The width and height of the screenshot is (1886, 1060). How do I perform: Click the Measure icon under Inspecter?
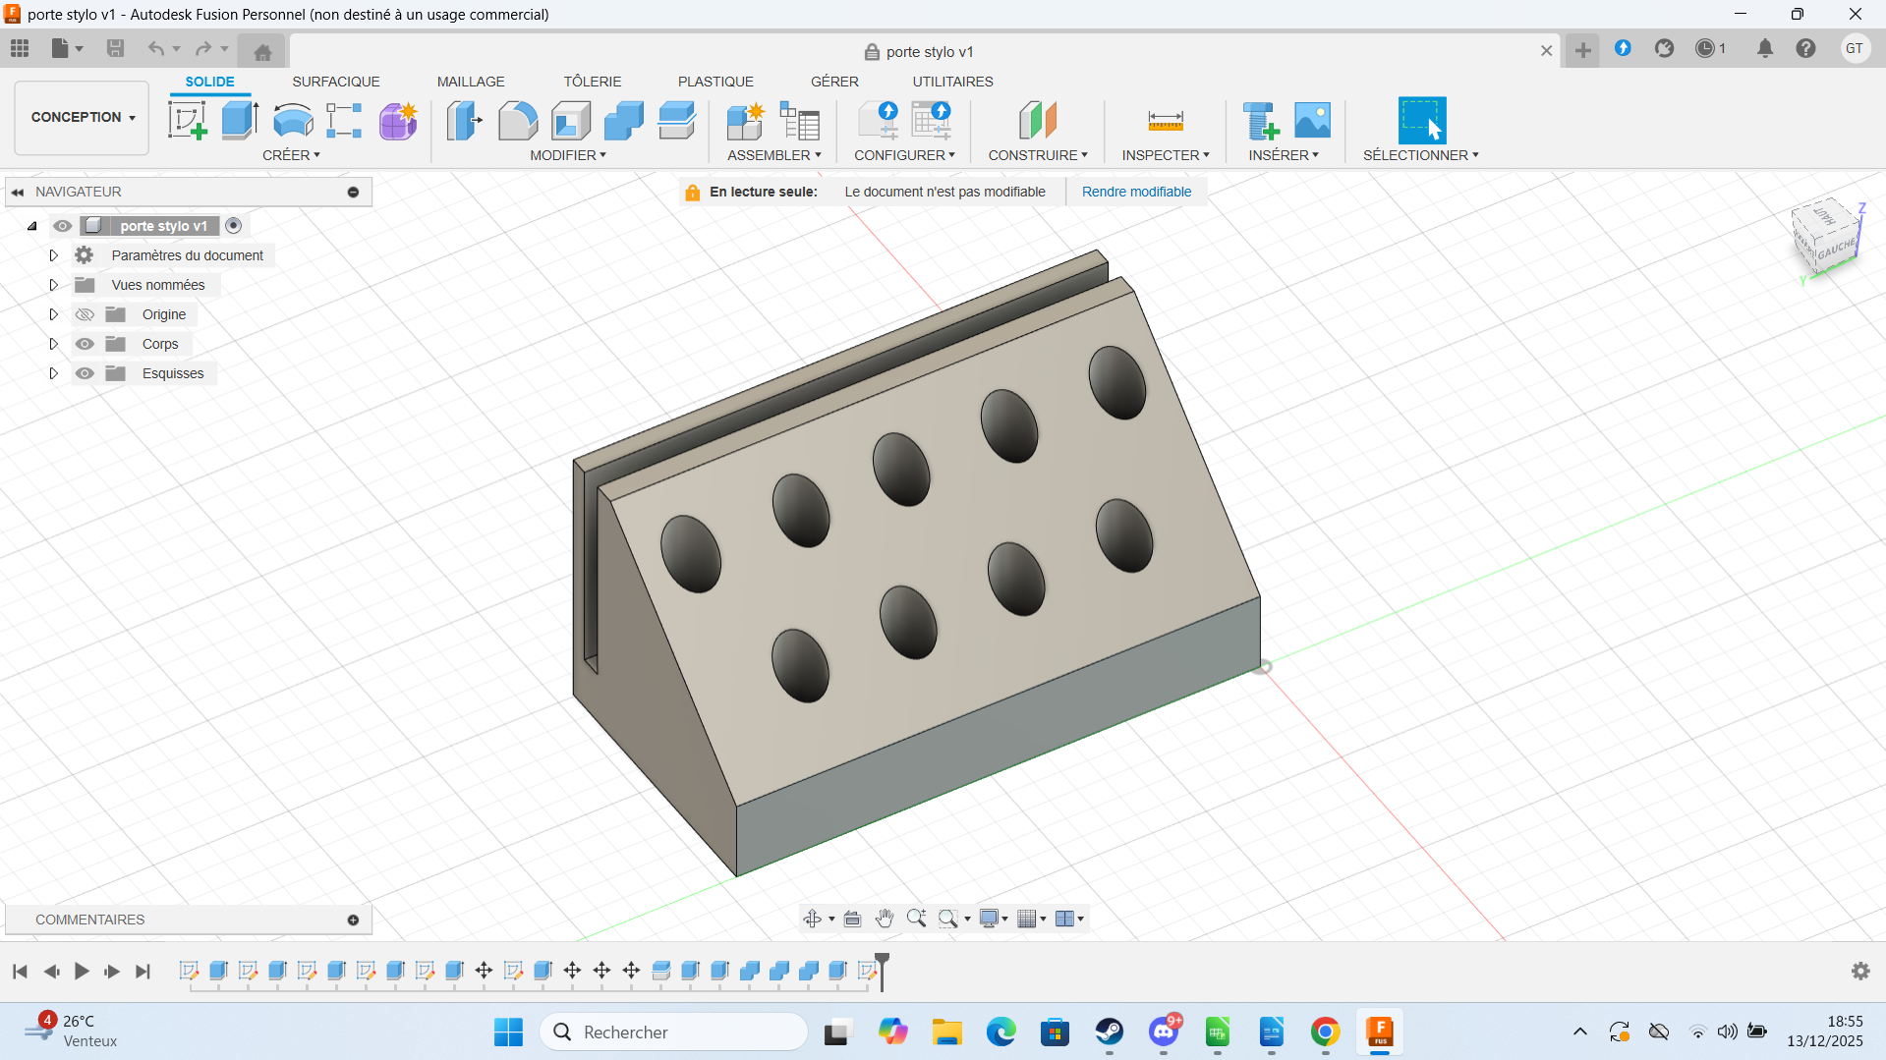1165,121
